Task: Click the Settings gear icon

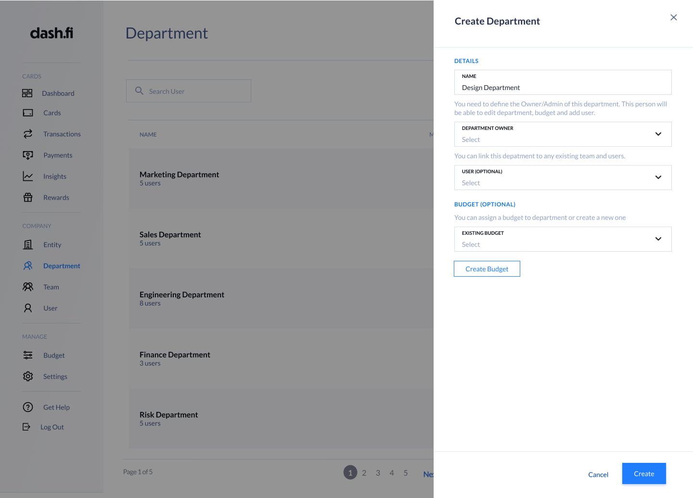Action: [28, 376]
